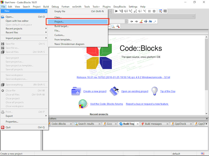Click the Open an existing project link
This screenshot has width=209, height=156.
pyautogui.click(x=135, y=91)
